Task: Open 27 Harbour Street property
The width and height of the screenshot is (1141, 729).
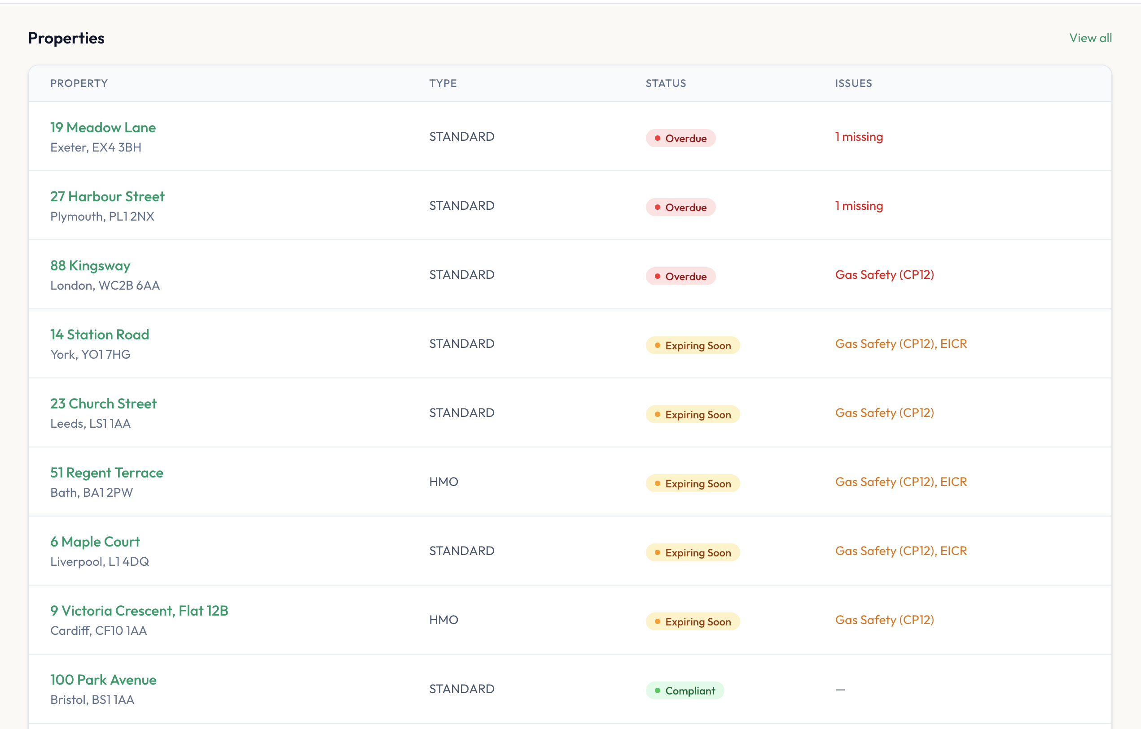Action: 107,196
